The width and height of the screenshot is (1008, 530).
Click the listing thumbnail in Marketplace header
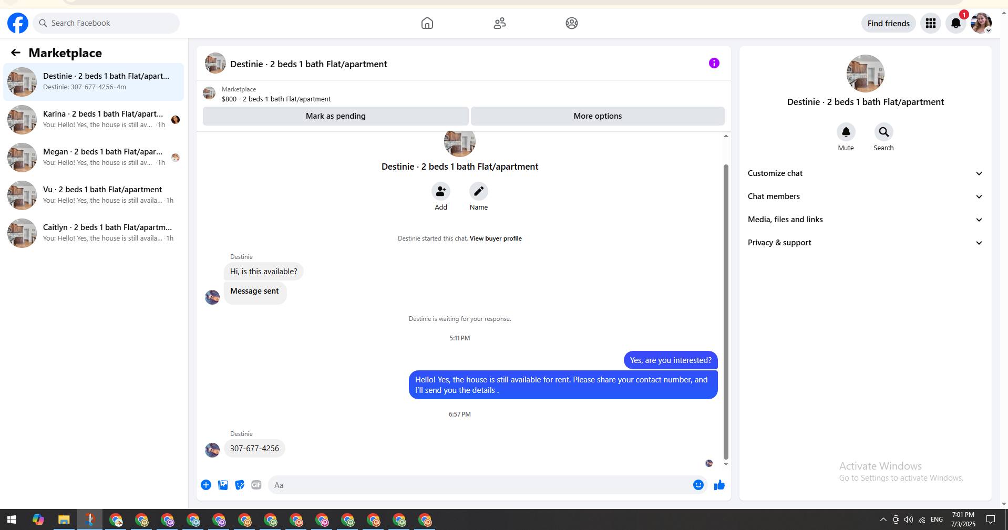coord(209,93)
